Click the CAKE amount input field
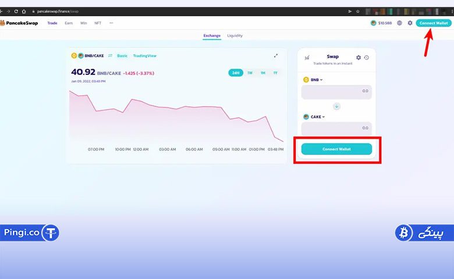Screen dimensions: 454x279 336,128
